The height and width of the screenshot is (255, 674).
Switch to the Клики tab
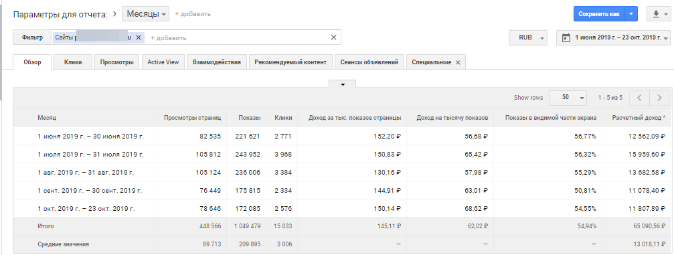(73, 62)
